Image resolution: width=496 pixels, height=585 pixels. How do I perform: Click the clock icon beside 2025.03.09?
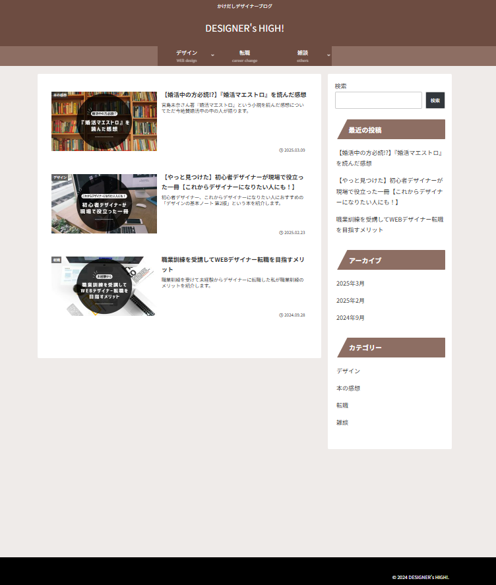[281, 150]
